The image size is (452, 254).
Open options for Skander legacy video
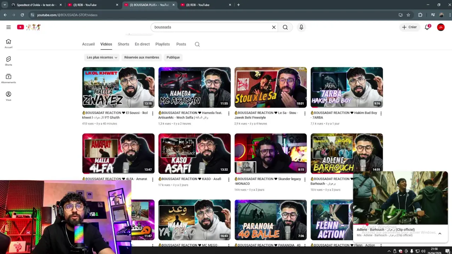pos(305,179)
